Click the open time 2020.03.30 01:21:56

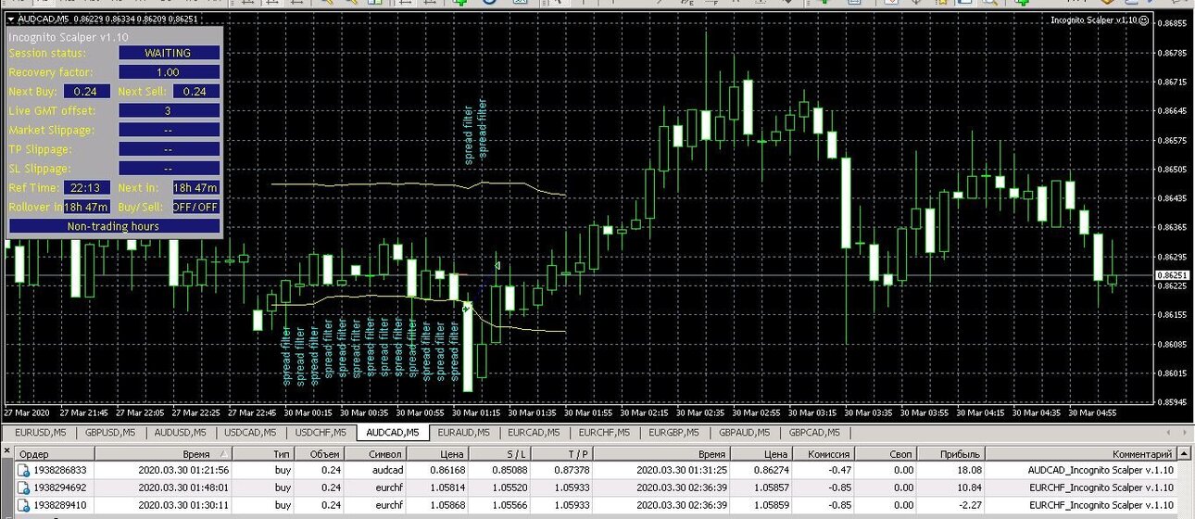click(x=183, y=471)
